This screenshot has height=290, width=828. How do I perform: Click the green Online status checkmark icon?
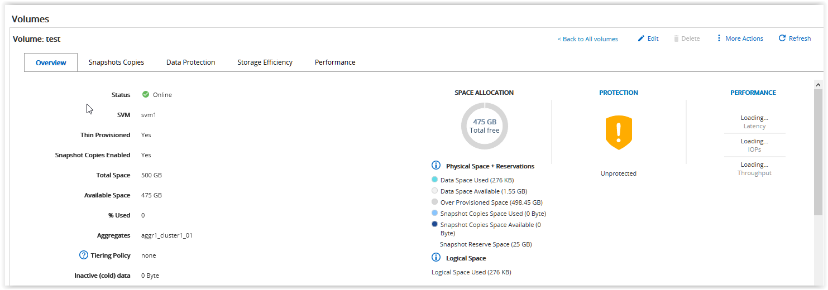pos(146,95)
